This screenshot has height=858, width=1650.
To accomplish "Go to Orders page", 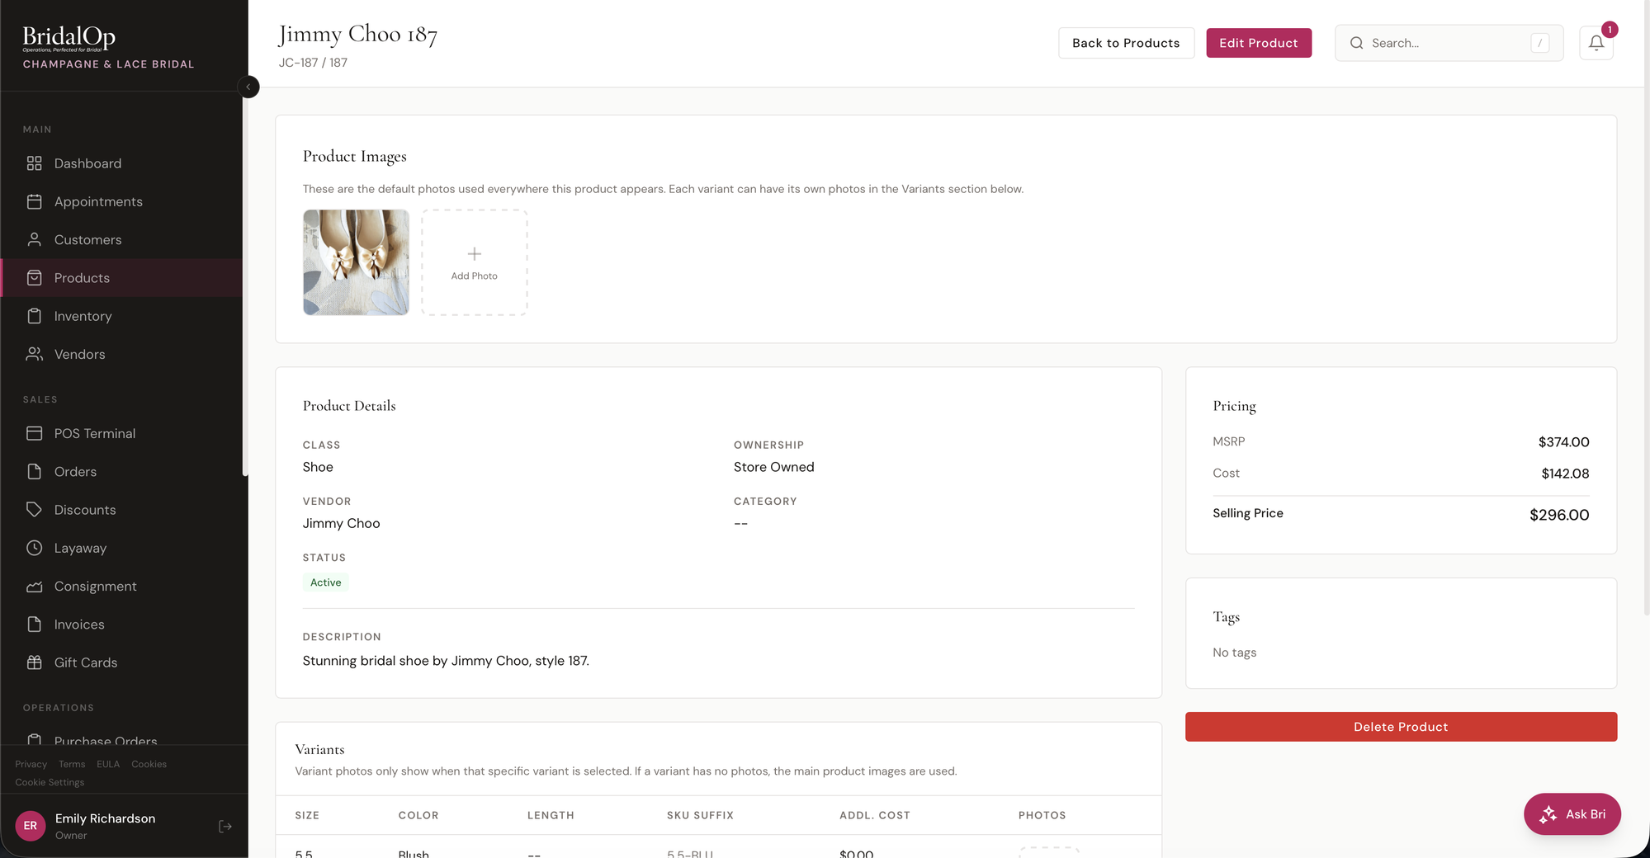I will click(122, 471).
